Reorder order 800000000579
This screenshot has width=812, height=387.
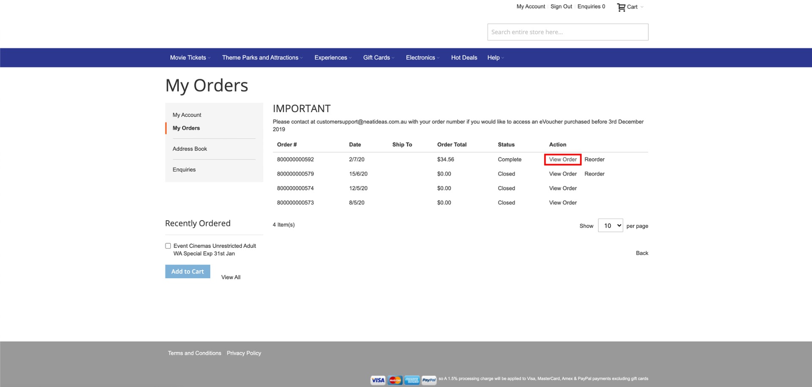coord(594,174)
